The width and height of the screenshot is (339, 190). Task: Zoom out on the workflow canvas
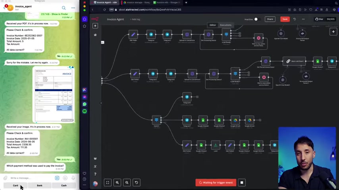coord(127,182)
